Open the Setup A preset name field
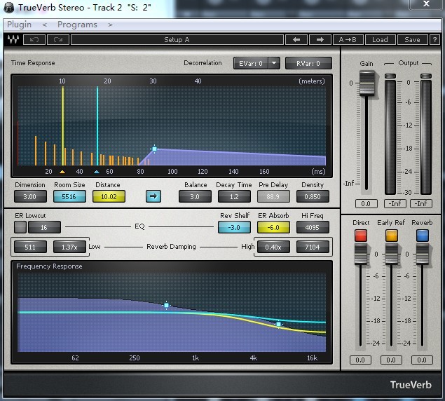The image size is (445, 401). coord(177,40)
